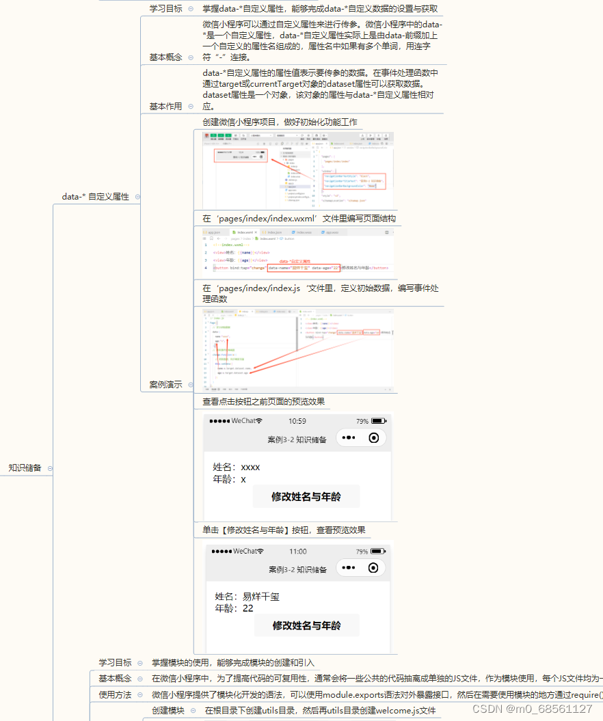This screenshot has width=603, height=721.
Task: Click battery icon in 10:59 preview
Action: (379, 421)
